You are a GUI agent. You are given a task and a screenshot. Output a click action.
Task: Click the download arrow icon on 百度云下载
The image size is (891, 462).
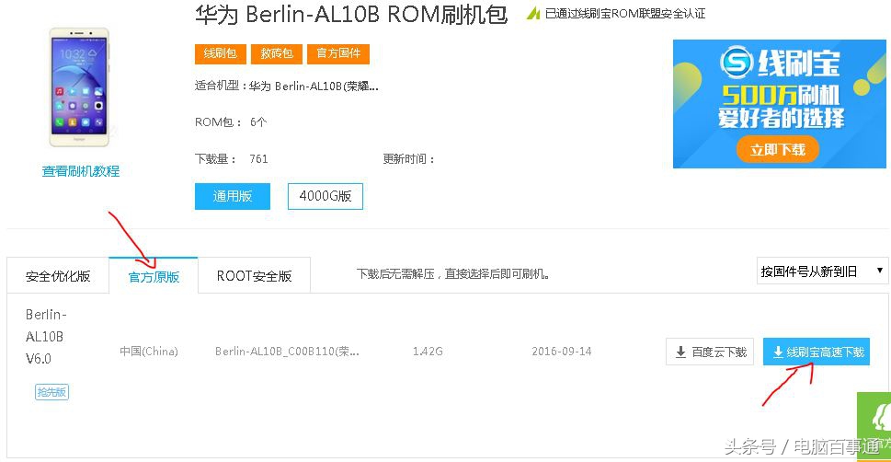click(x=680, y=352)
